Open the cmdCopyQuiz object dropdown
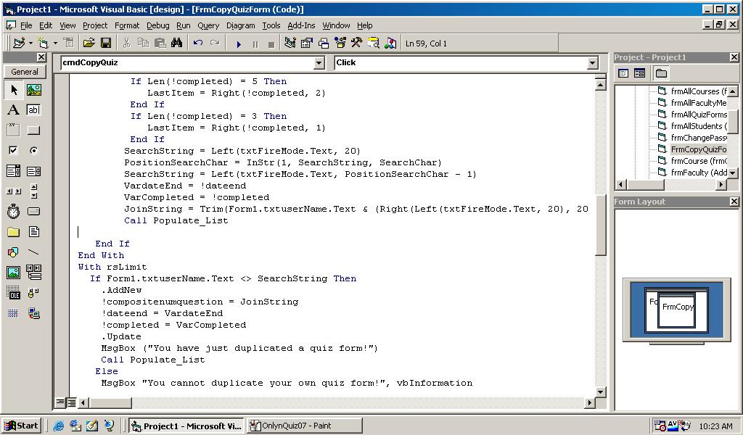This screenshot has width=743, height=435. tap(319, 63)
